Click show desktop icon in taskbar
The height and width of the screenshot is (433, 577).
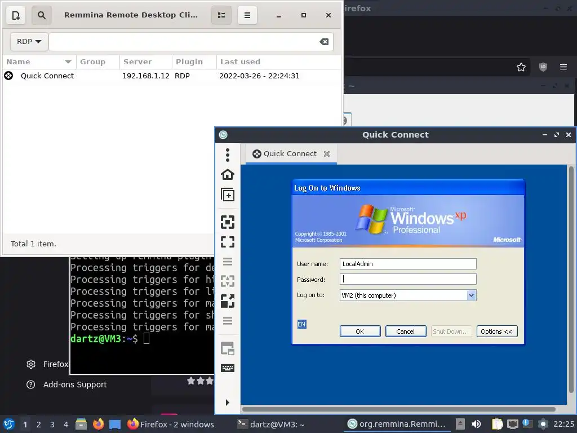tap(115, 425)
